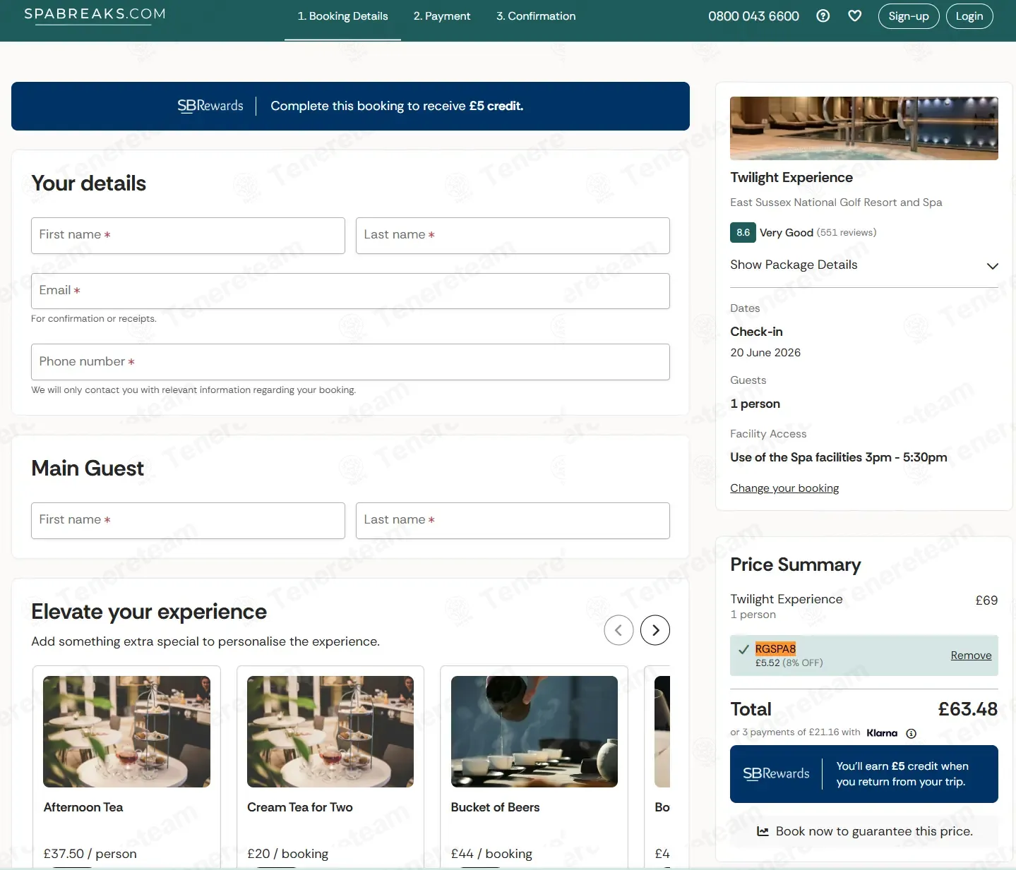Click the You'll earn £5 credit message

(x=902, y=774)
